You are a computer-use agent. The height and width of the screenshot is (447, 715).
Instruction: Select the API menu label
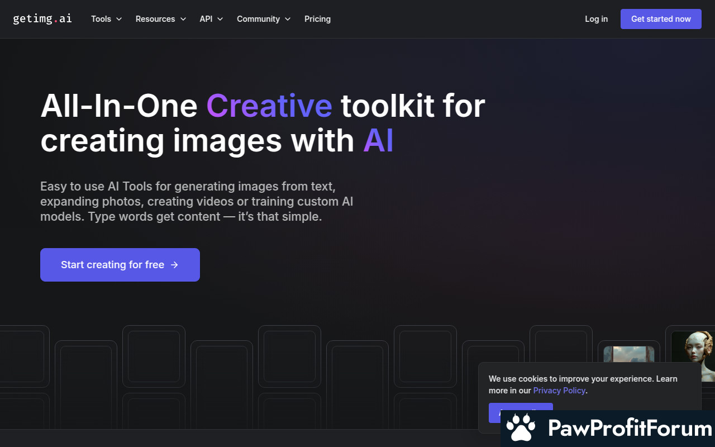[x=206, y=19]
